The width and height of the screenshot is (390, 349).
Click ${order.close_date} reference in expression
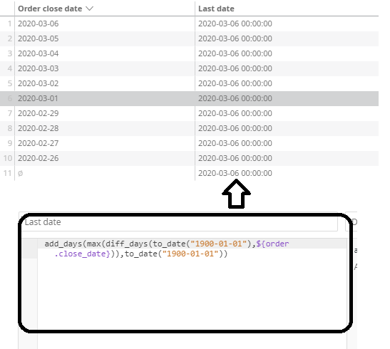pos(272,244)
